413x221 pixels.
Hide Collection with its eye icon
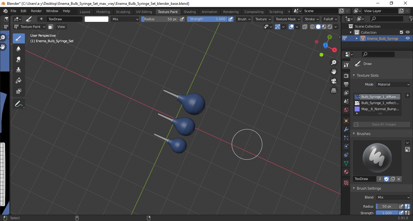click(x=408, y=32)
